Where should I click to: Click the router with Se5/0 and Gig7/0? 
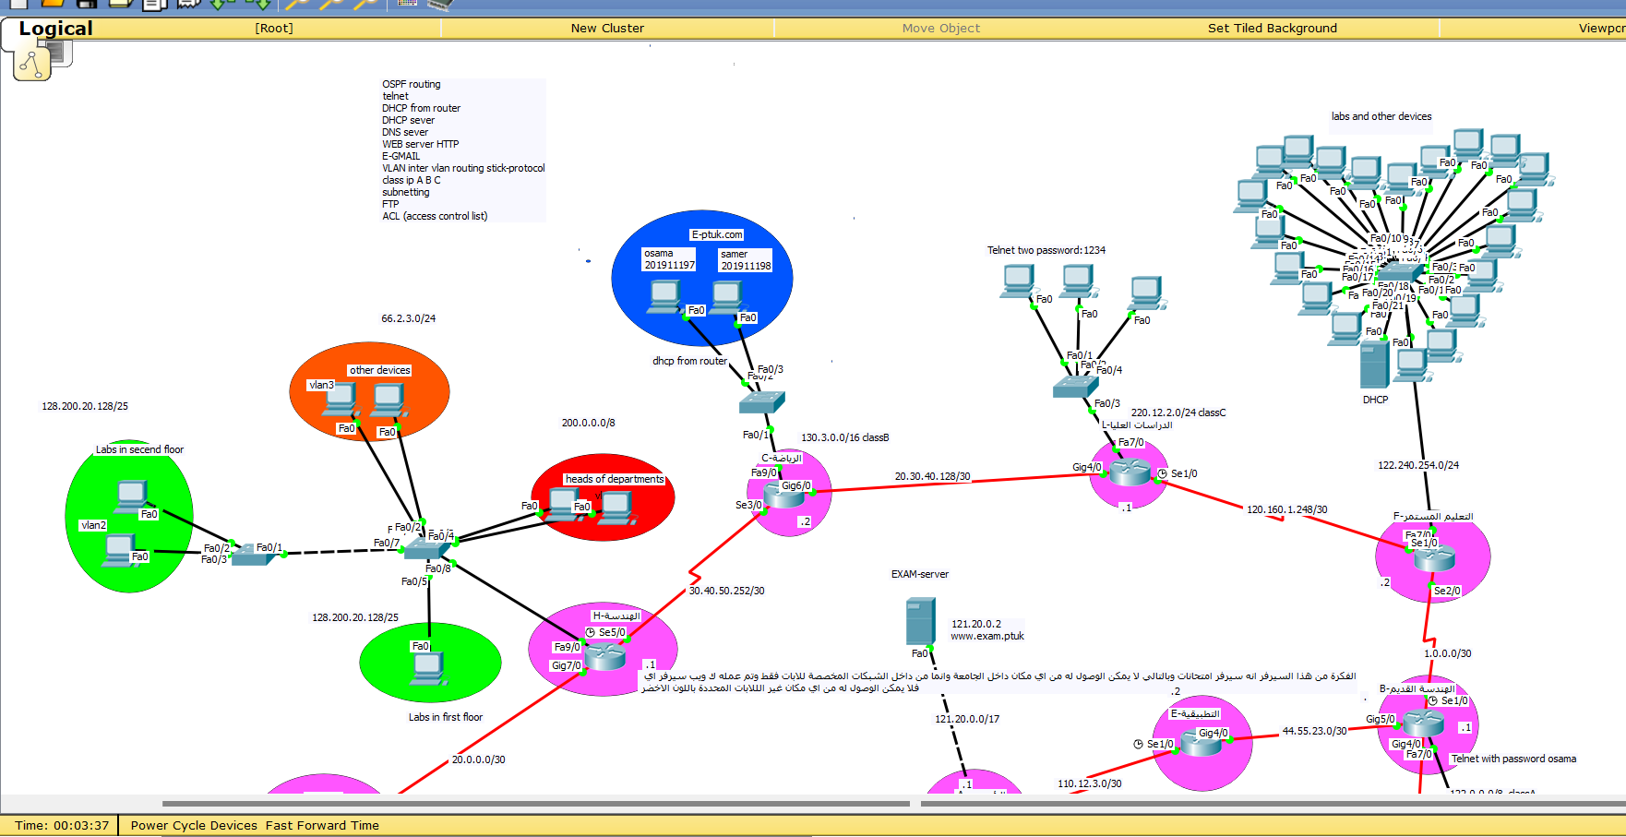(604, 657)
